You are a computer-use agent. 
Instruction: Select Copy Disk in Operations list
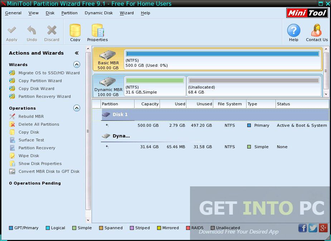[29, 132]
